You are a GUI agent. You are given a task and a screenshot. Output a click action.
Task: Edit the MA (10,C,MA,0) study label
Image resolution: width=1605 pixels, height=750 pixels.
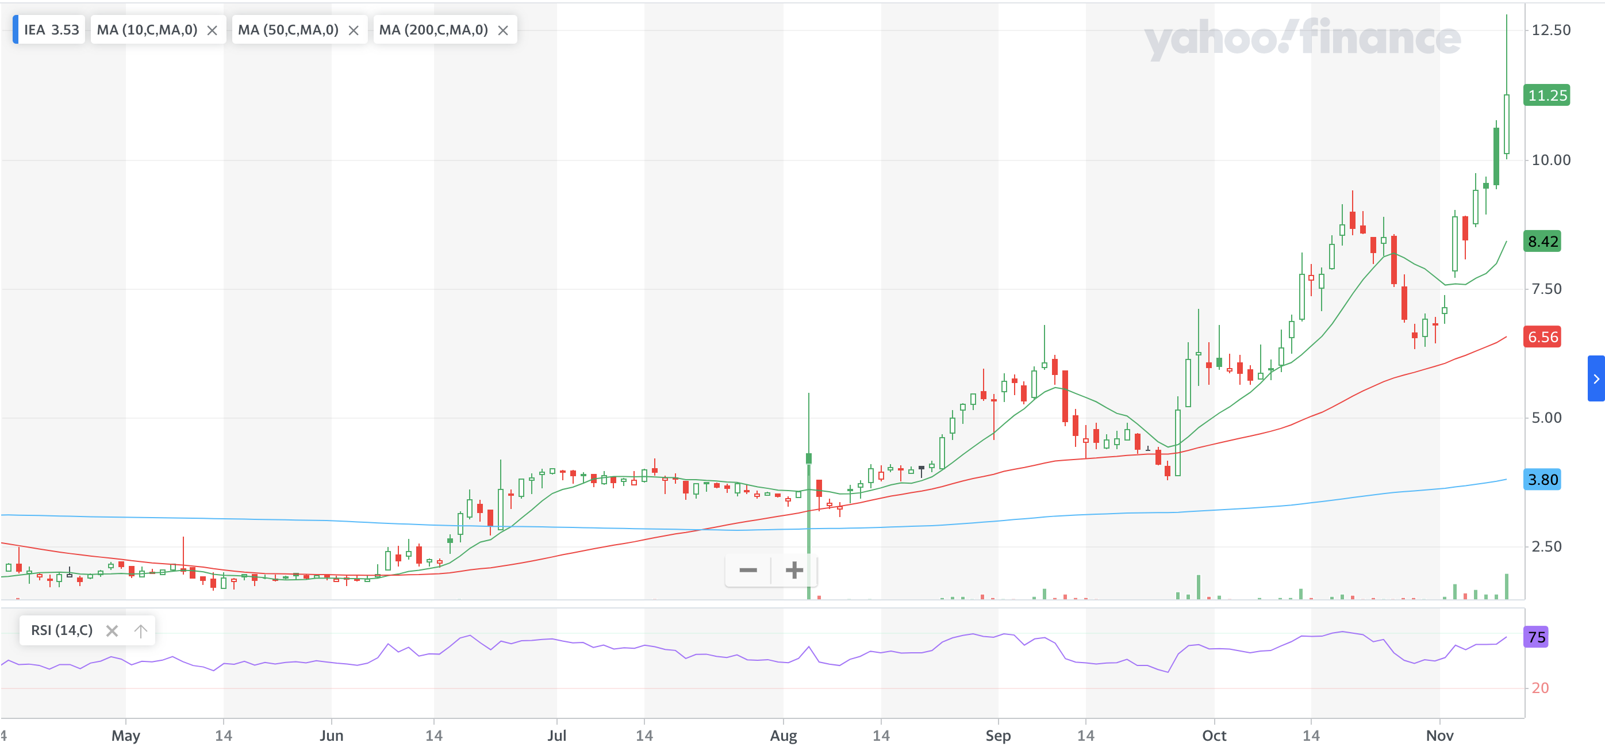click(x=147, y=30)
